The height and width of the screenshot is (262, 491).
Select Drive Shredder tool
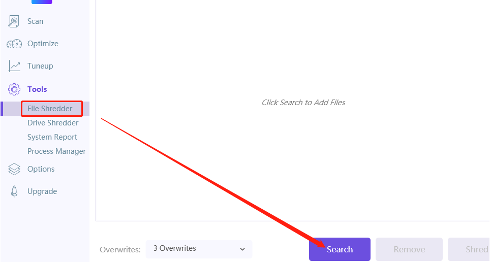click(x=53, y=123)
